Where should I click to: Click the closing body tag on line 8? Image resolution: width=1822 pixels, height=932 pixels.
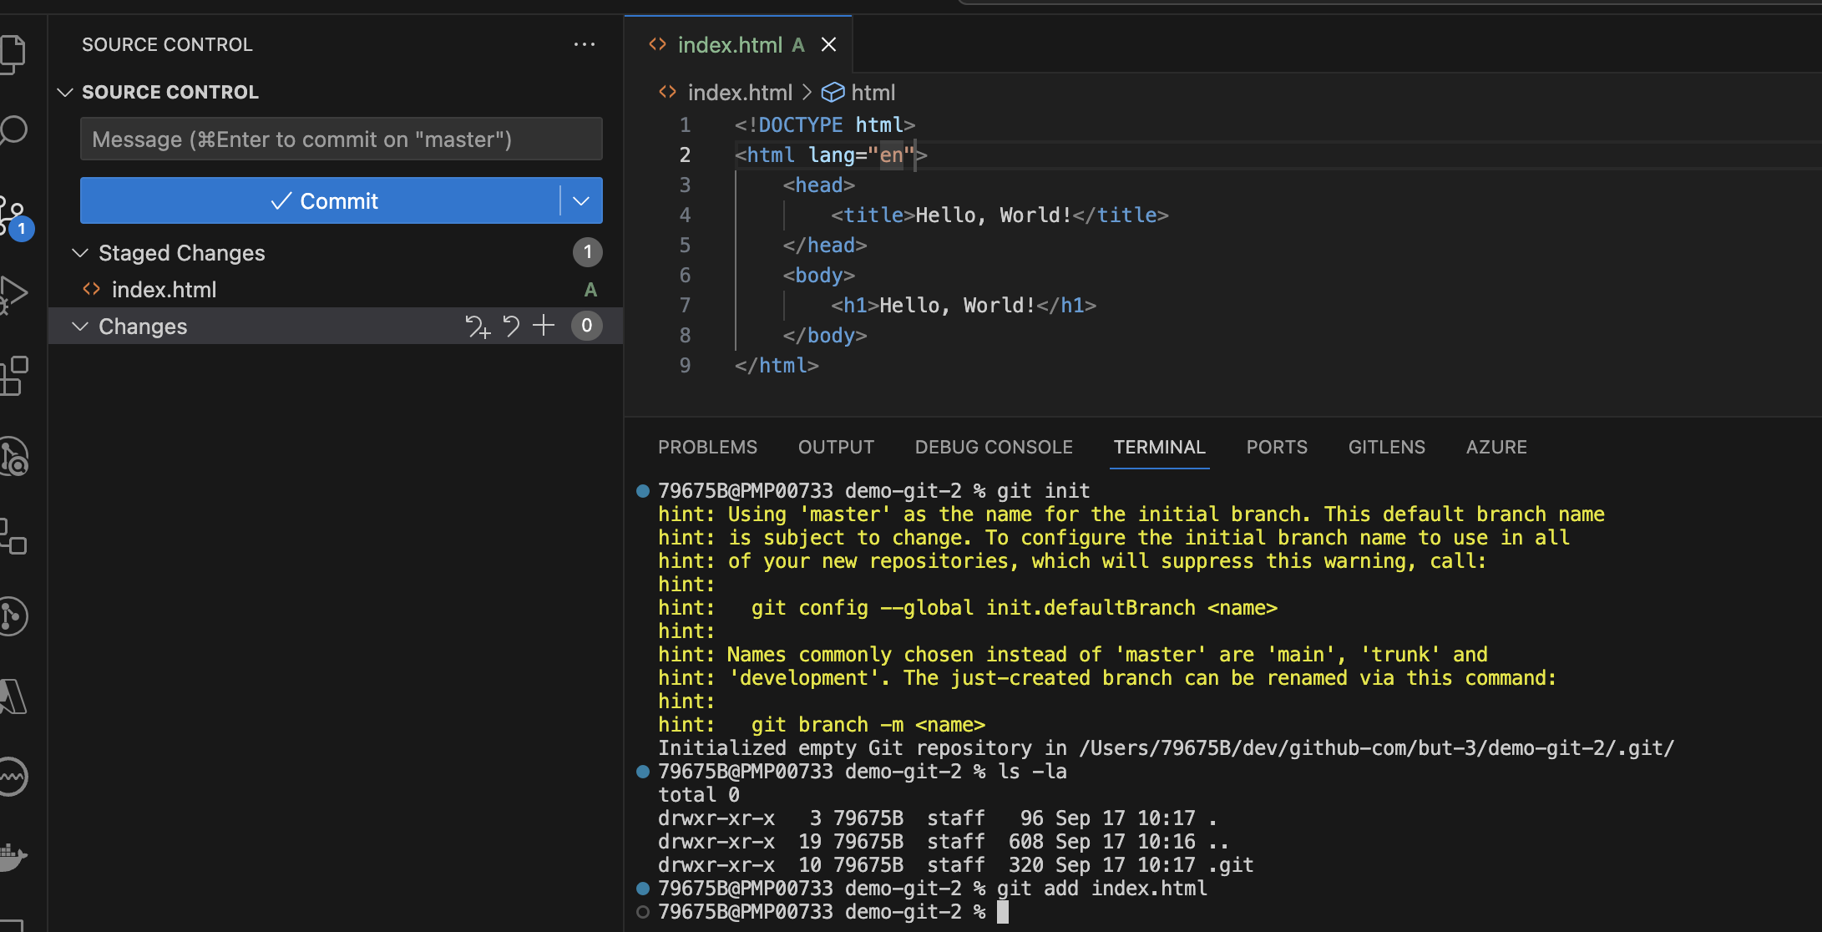[x=825, y=335]
